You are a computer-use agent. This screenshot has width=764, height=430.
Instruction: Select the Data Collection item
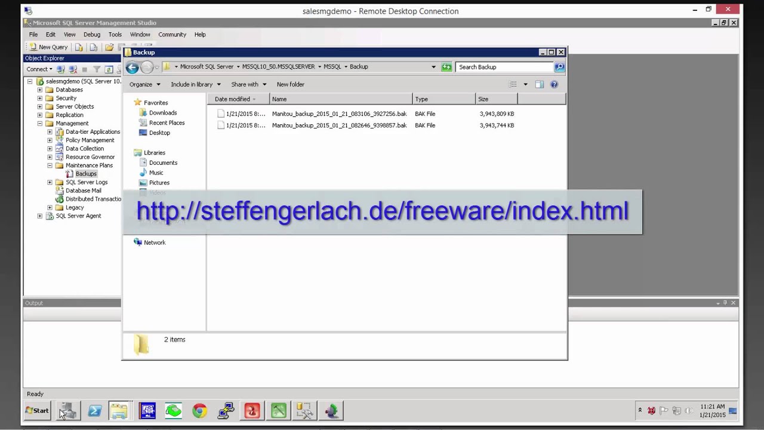click(84, 149)
